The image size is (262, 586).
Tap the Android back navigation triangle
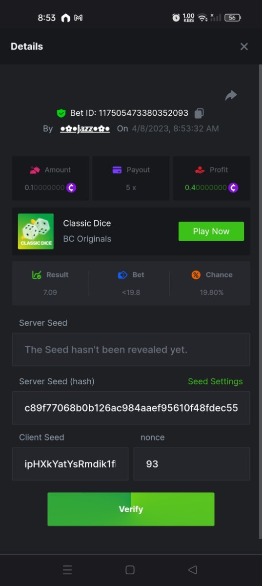tap(193, 570)
